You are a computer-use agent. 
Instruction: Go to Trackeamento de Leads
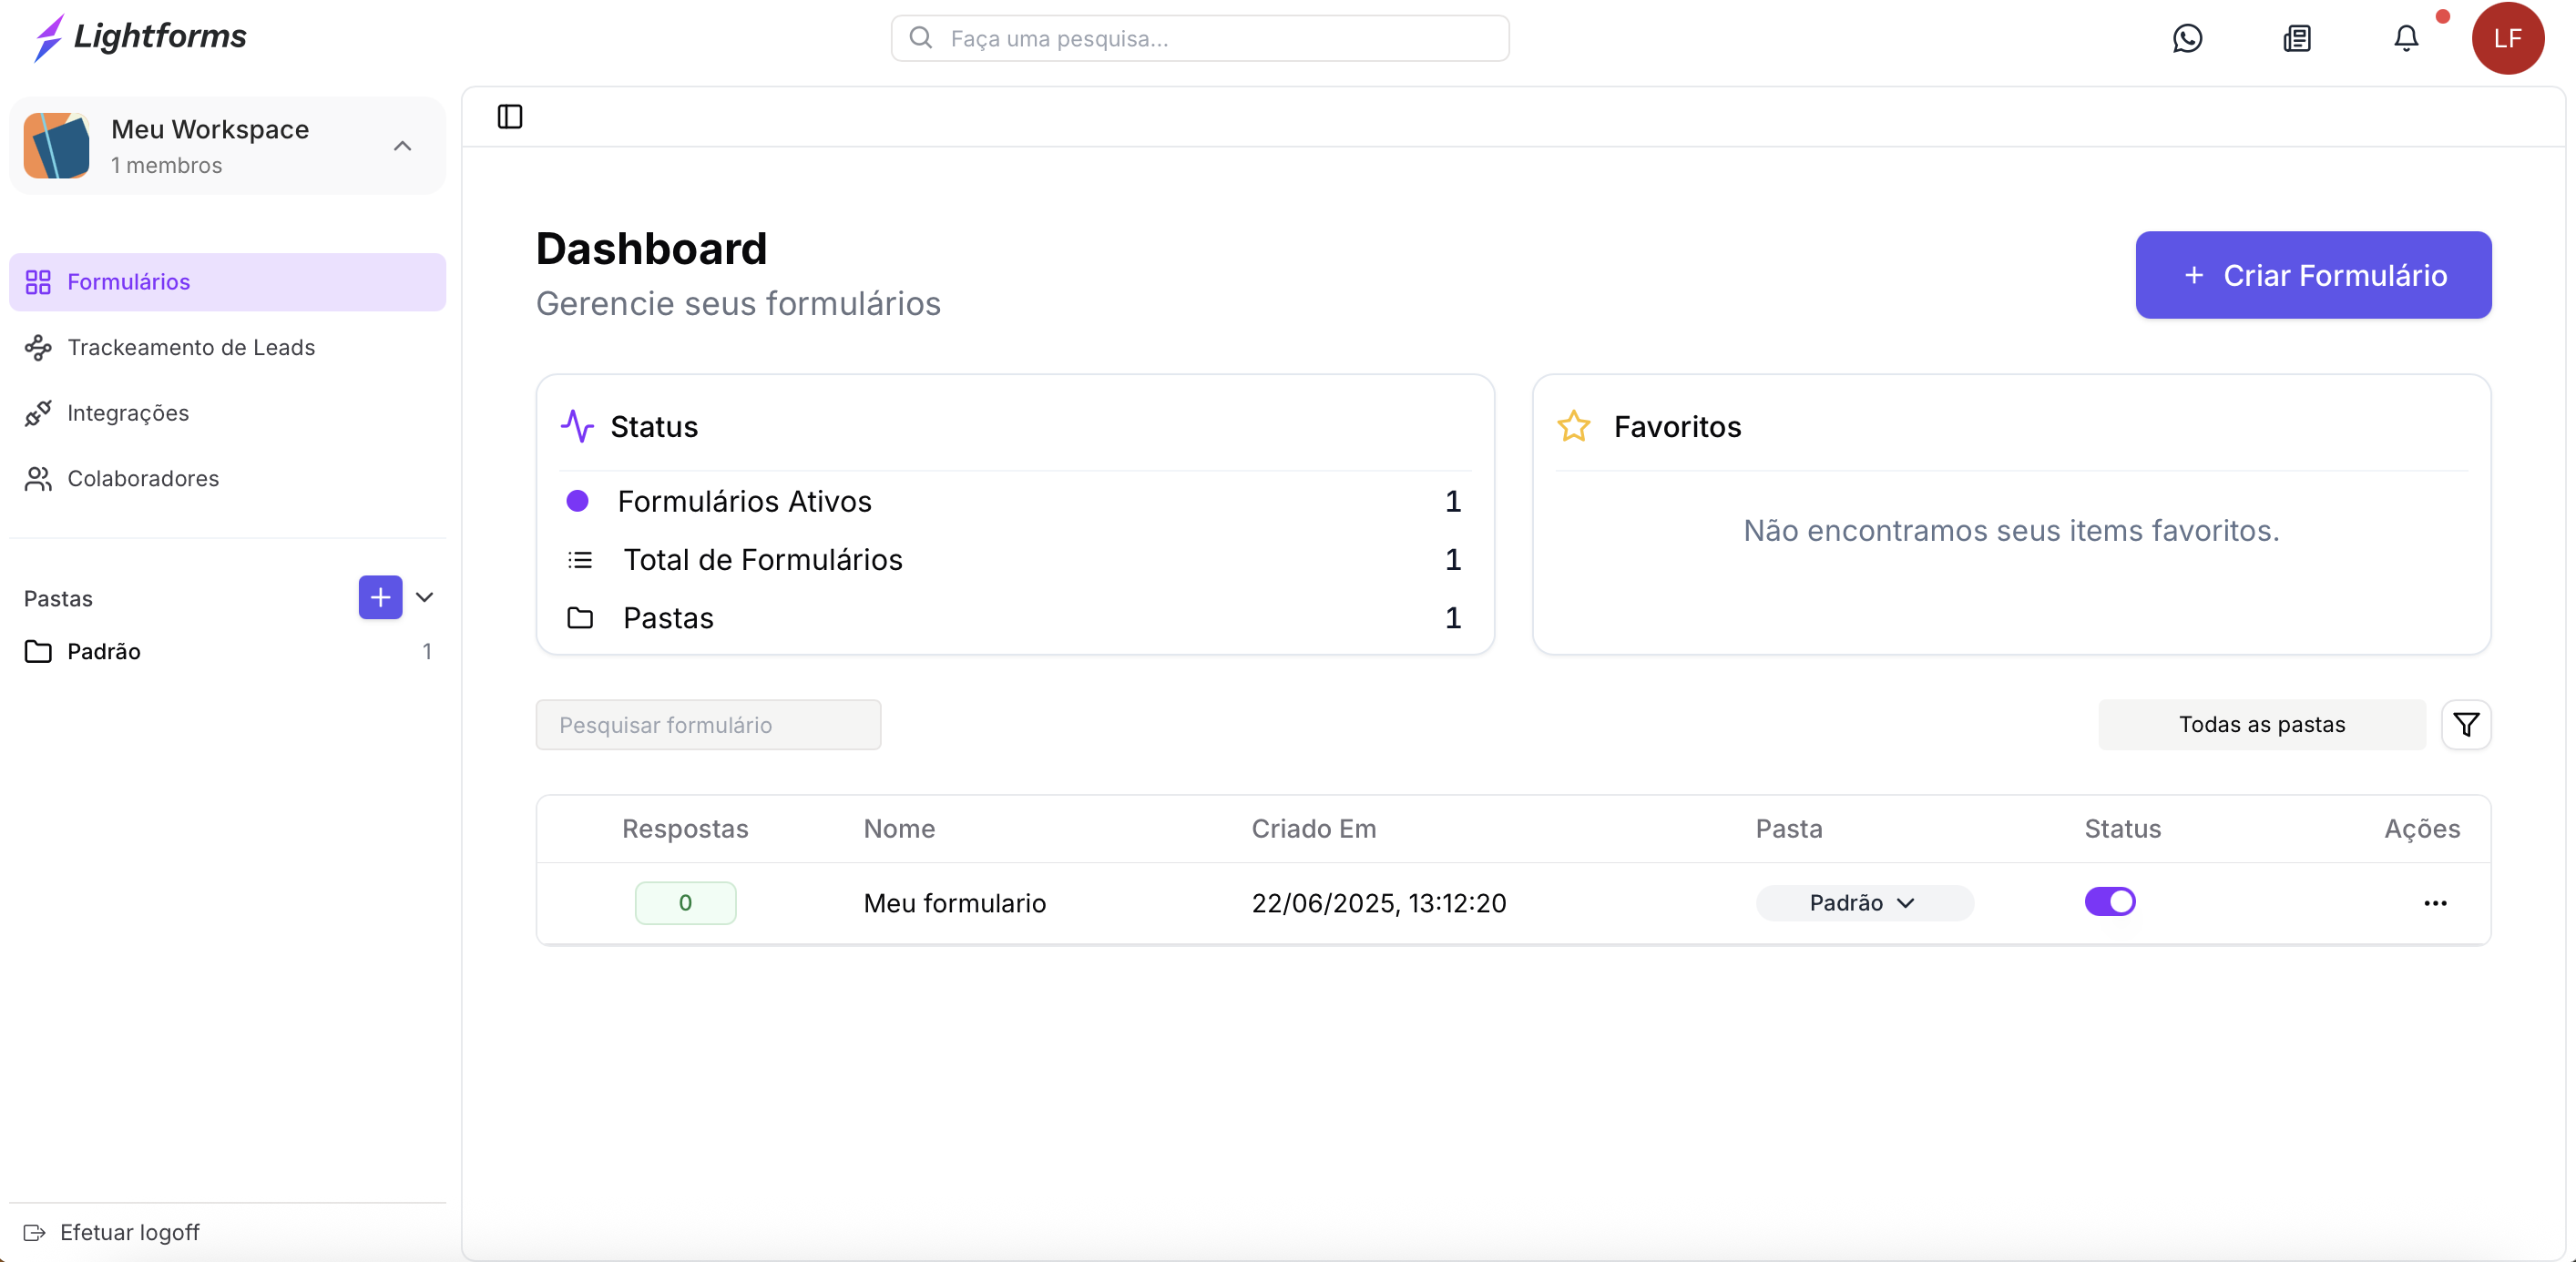pyautogui.click(x=191, y=347)
